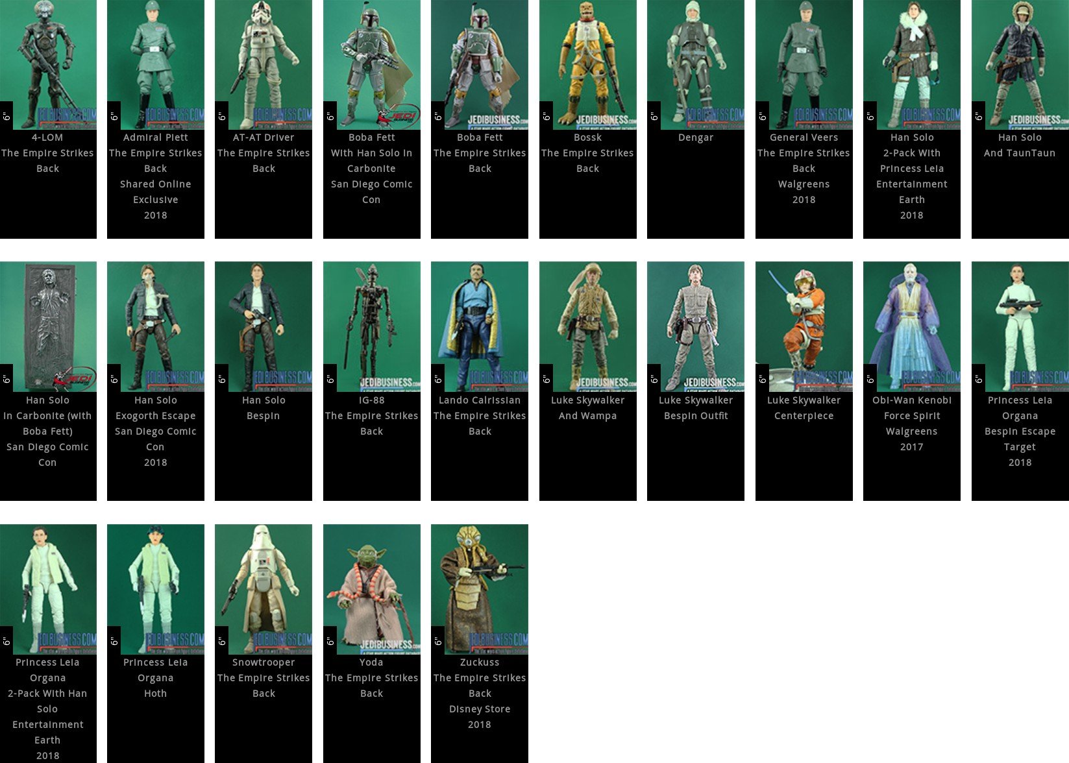Image resolution: width=1069 pixels, height=763 pixels.
Task: Follow the 'AT-AT Driver' text link
Action: [264, 138]
